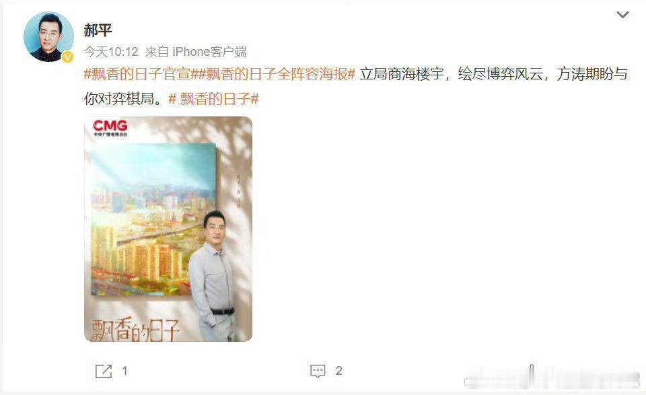646x395 pixels.
Task: Click the post text 立局商海楼宇
Action: (402, 74)
